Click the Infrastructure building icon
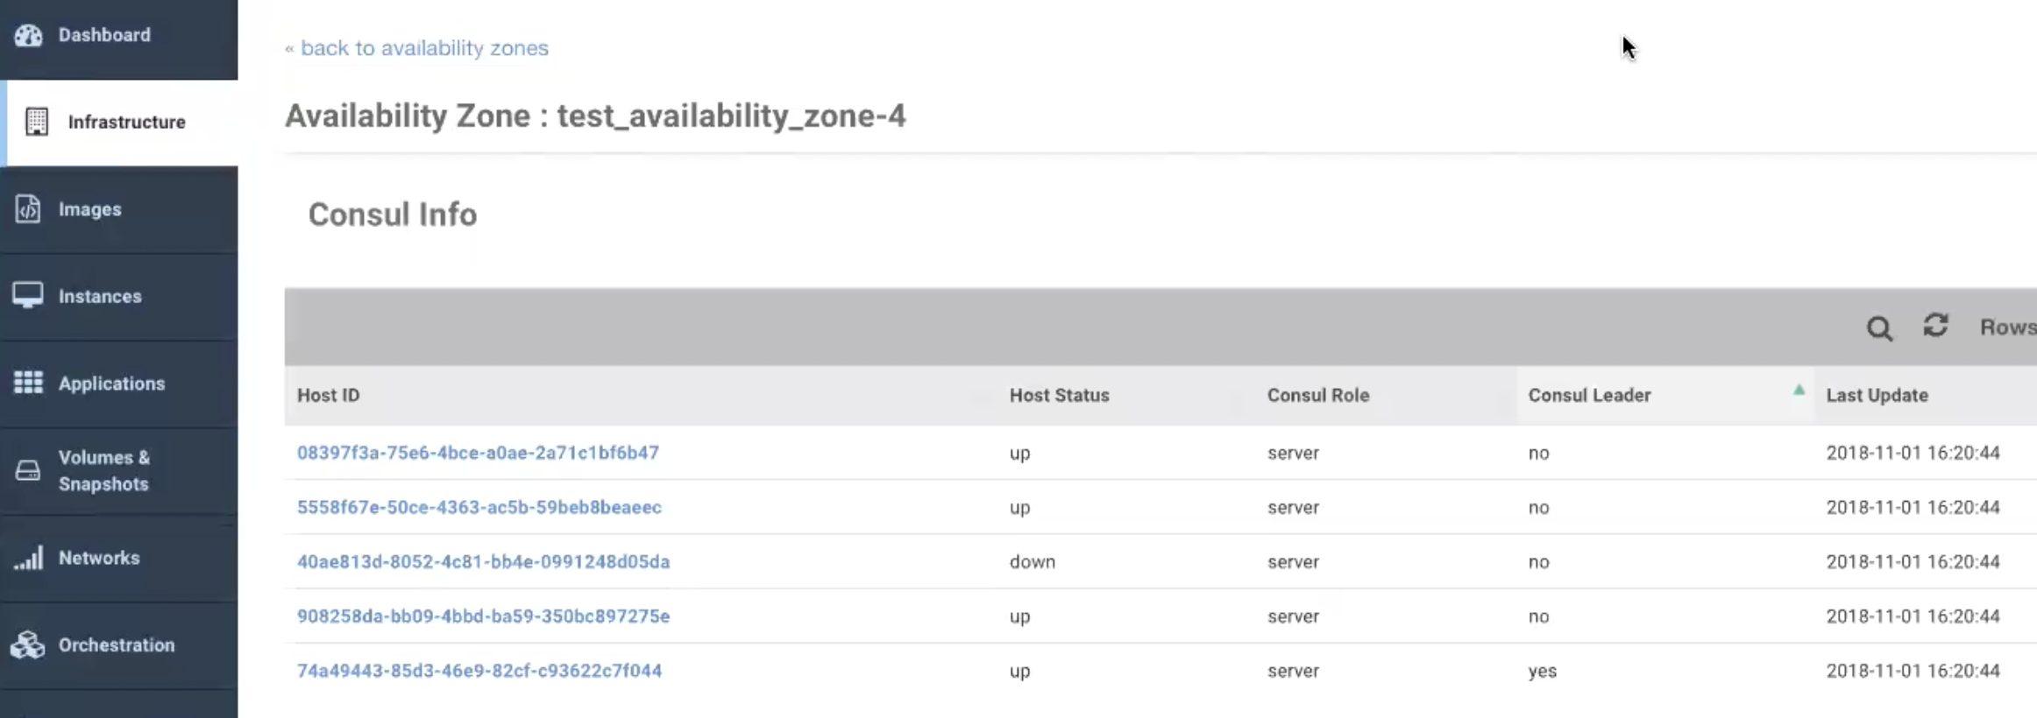Image resolution: width=2037 pixels, height=718 pixels. click(37, 122)
